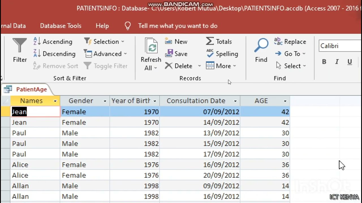The image size is (362, 203).
Task: Click the 17/09/2012 consultation date cell
Action: tap(200, 154)
